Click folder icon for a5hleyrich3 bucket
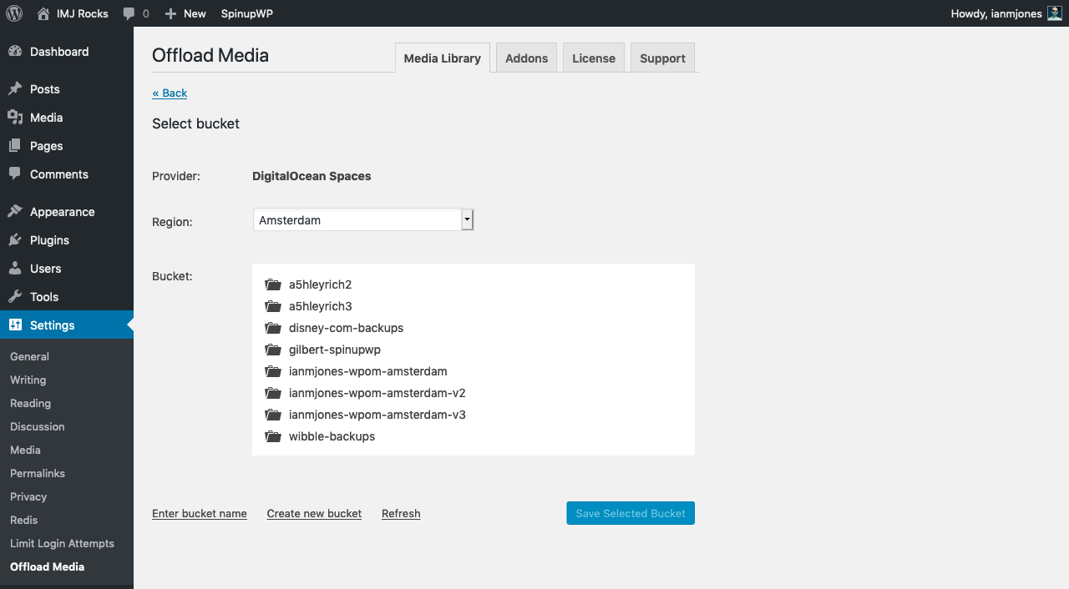 272,306
